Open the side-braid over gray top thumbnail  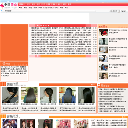(10, 95)
